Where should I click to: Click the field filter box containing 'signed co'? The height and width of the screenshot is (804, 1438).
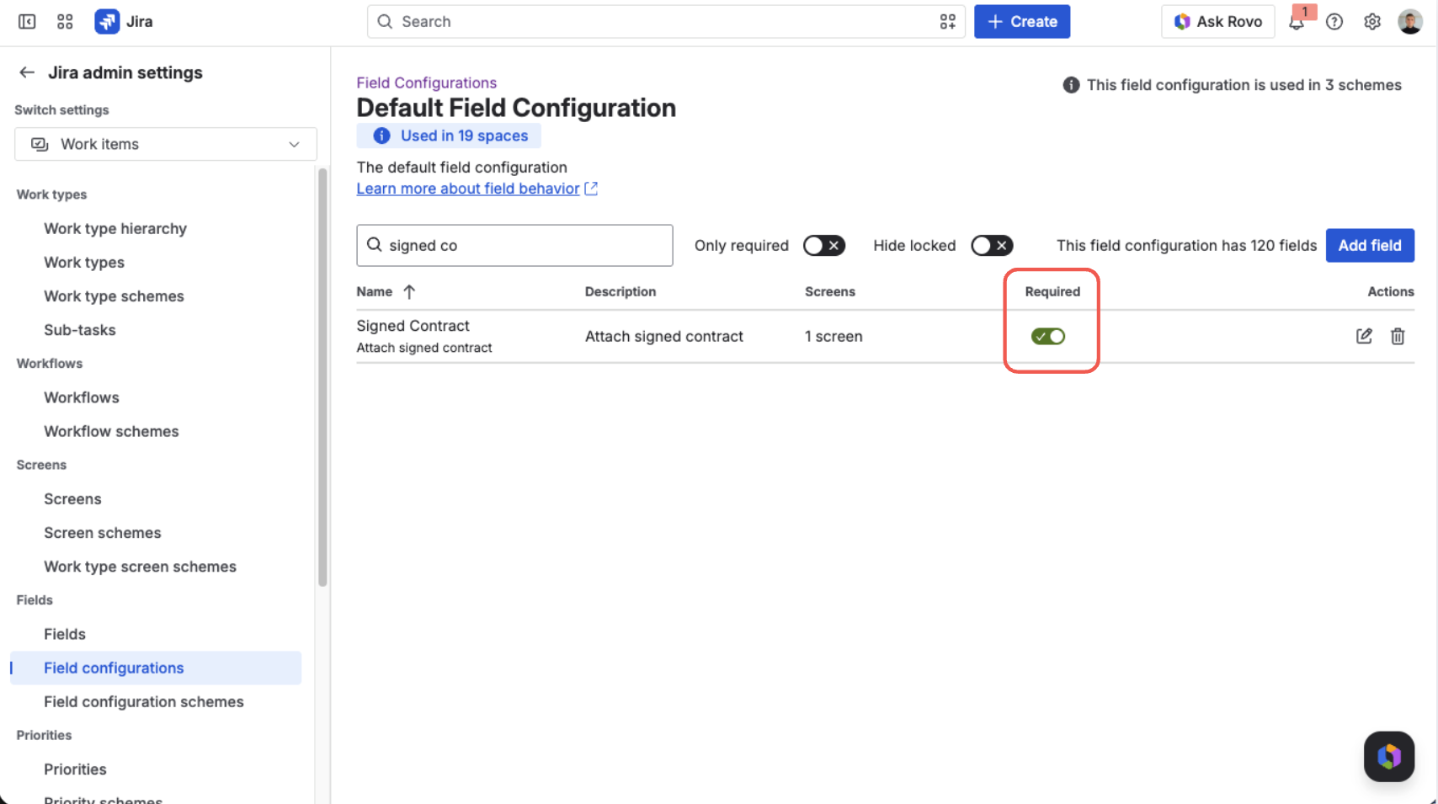514,246
